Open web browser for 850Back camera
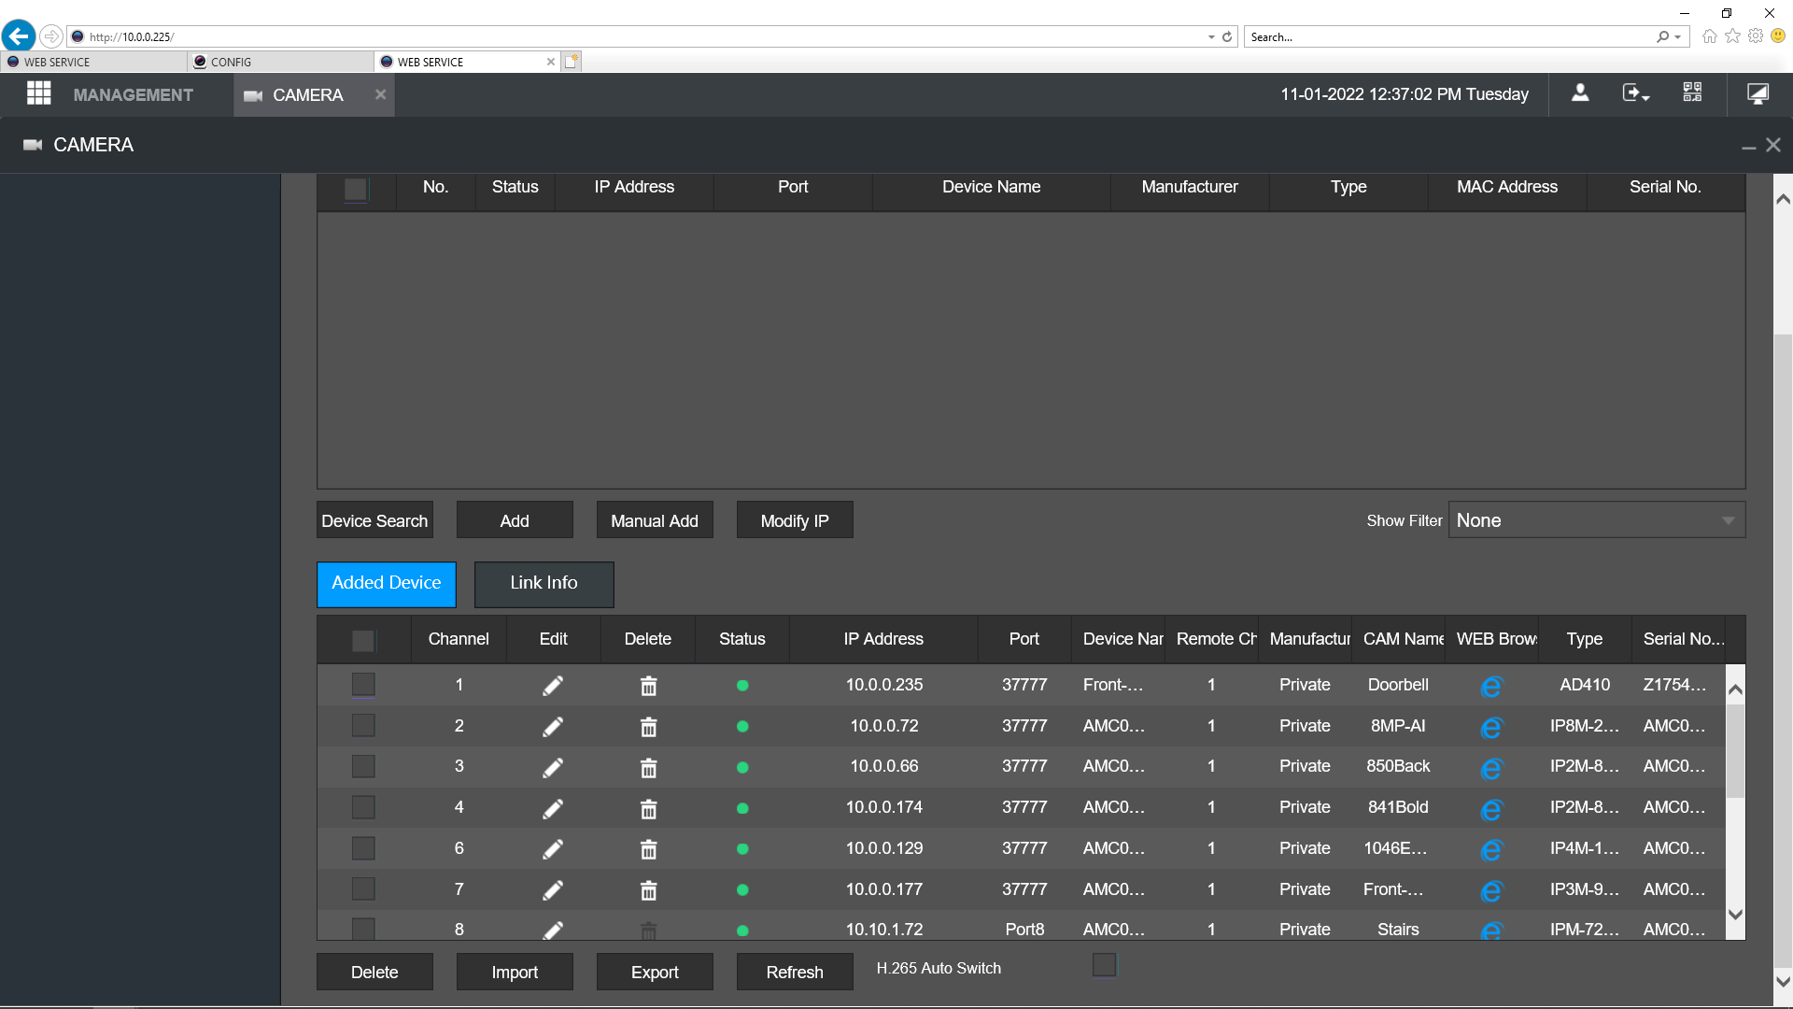Viewport: 1793px width, 1009px height. pos(1491,769)
